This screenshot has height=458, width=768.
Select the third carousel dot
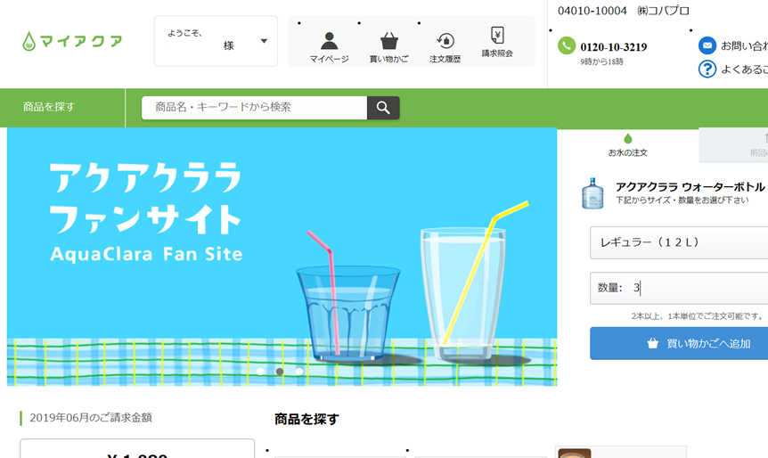point(298,372)
